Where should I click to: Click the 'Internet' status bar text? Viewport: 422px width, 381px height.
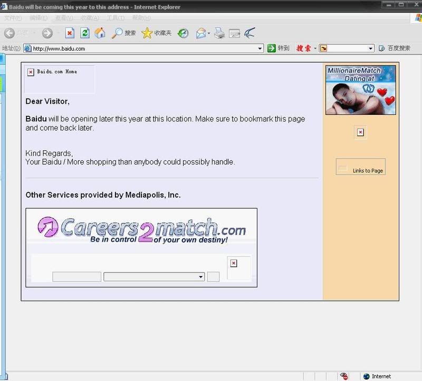coord(381,376)
